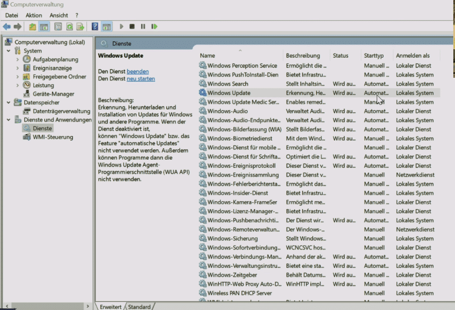Select Windows Update Medic Ser... row

click(x=319, y=102)
